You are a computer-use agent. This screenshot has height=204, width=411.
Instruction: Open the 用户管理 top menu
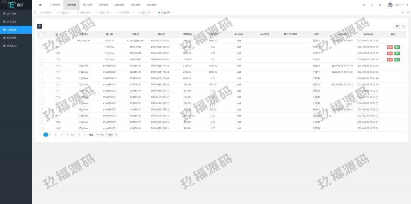(87, 5)
